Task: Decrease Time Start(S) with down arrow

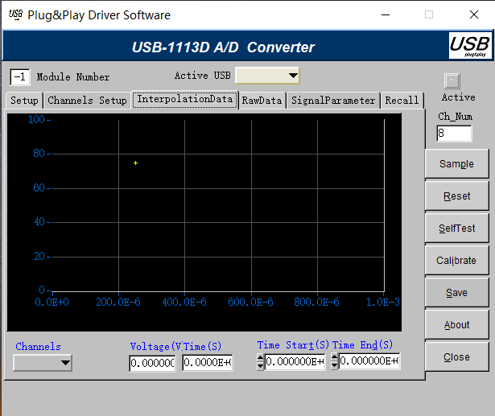Action: (x=260, y=365)
